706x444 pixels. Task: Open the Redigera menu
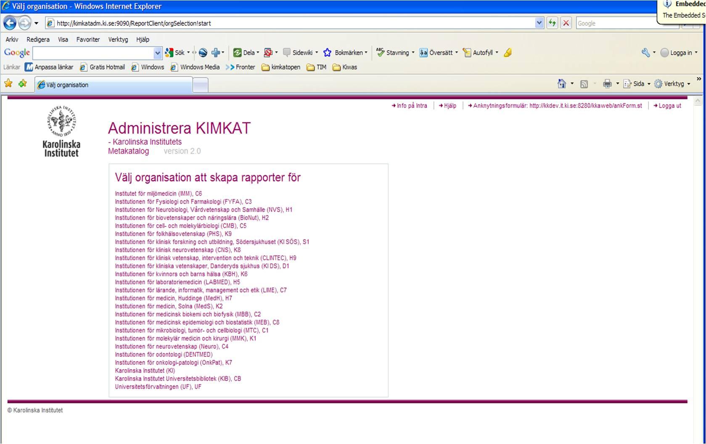point(38,39)
